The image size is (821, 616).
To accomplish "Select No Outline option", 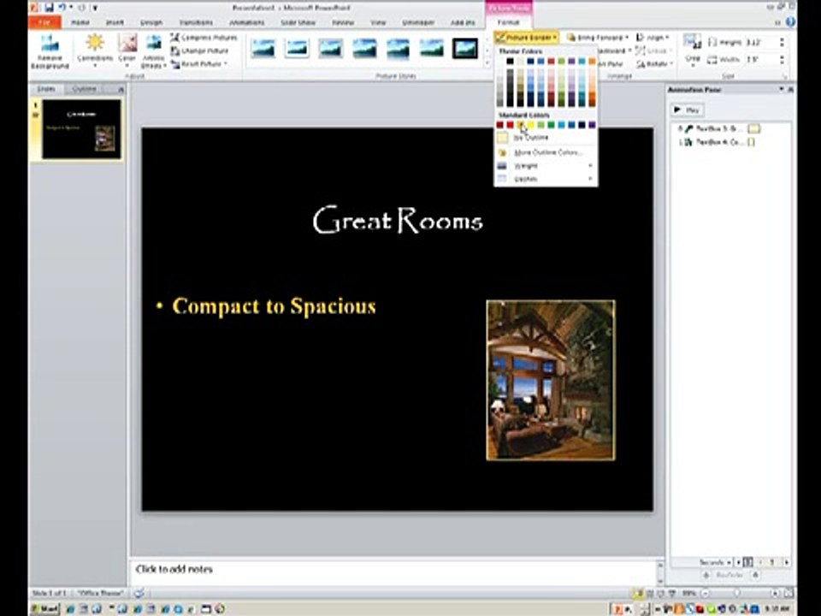I will coord(545,138).
